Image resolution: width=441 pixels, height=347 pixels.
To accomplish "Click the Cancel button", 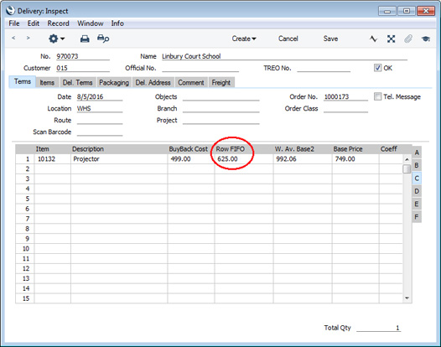I will [x=288, y=39].
